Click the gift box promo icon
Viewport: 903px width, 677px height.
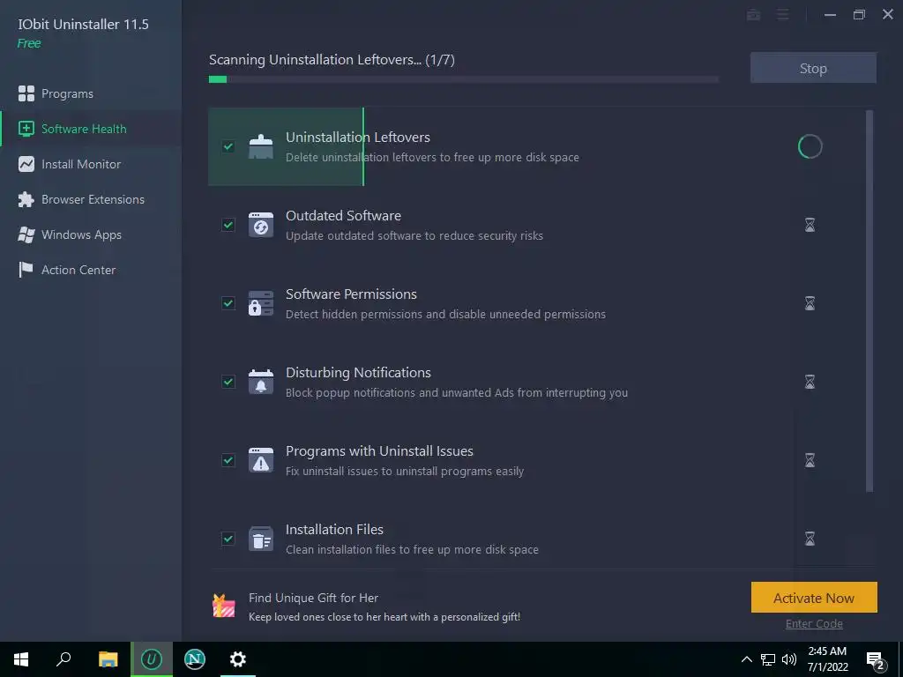coord(224,606)
